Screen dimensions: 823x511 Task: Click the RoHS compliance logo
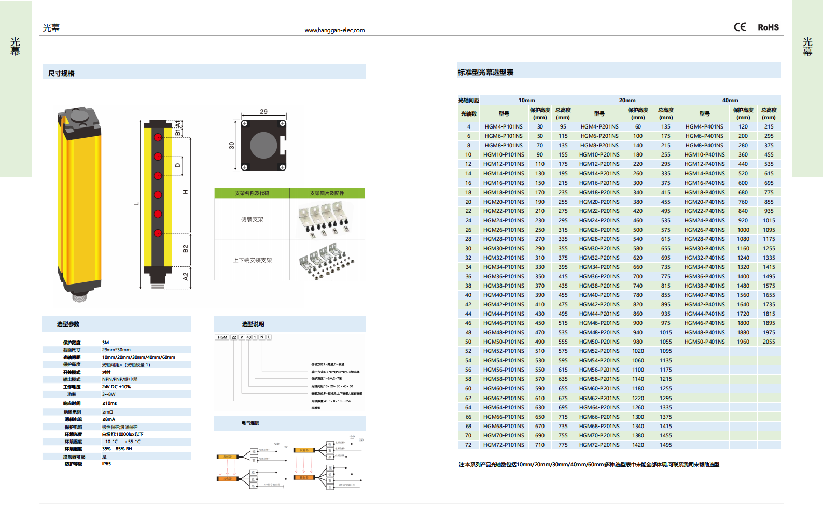tap(768, 27)
